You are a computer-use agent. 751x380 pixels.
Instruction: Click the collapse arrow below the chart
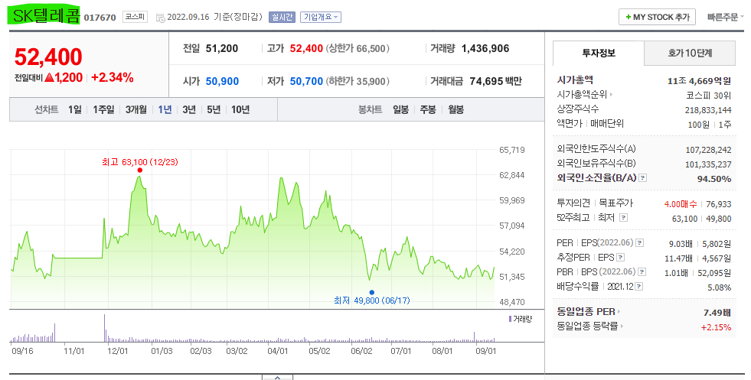click(277, 377)
